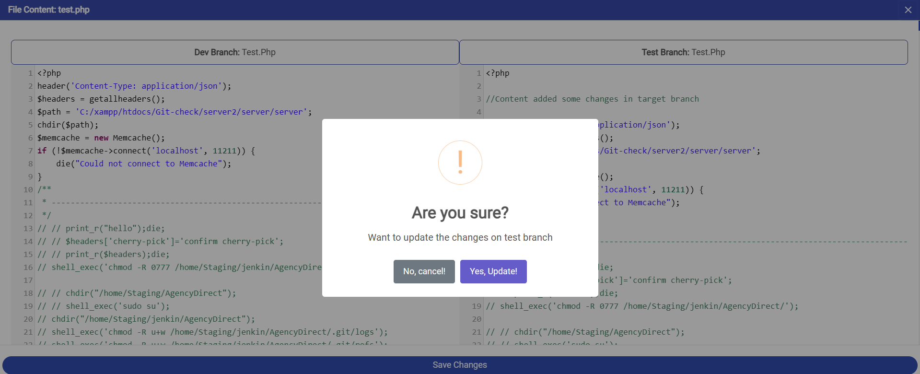Click the <?php line in Test Branch pane
The height and width of the screenshot is (374, 920).
498,73
